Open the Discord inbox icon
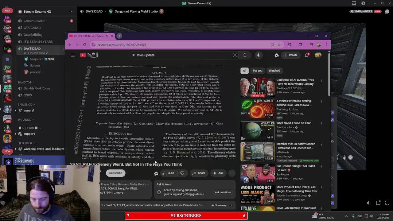 [354, 3]
